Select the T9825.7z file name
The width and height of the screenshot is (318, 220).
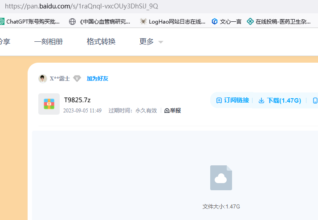[x=77, y=100]
